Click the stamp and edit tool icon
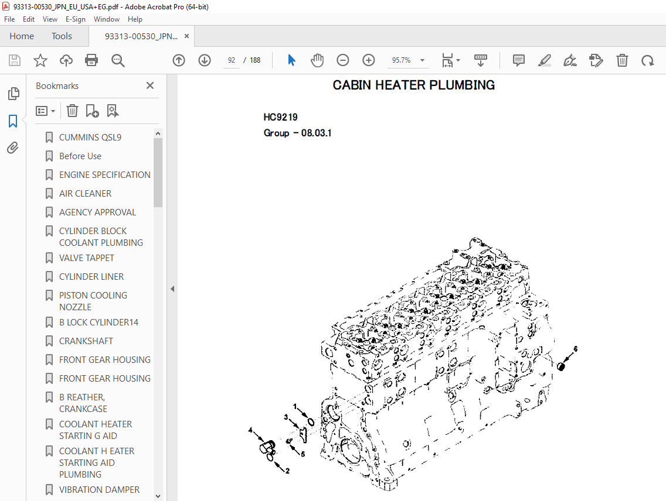The width and height of the screenshot is (666, 501). click(x=596, y=60)
